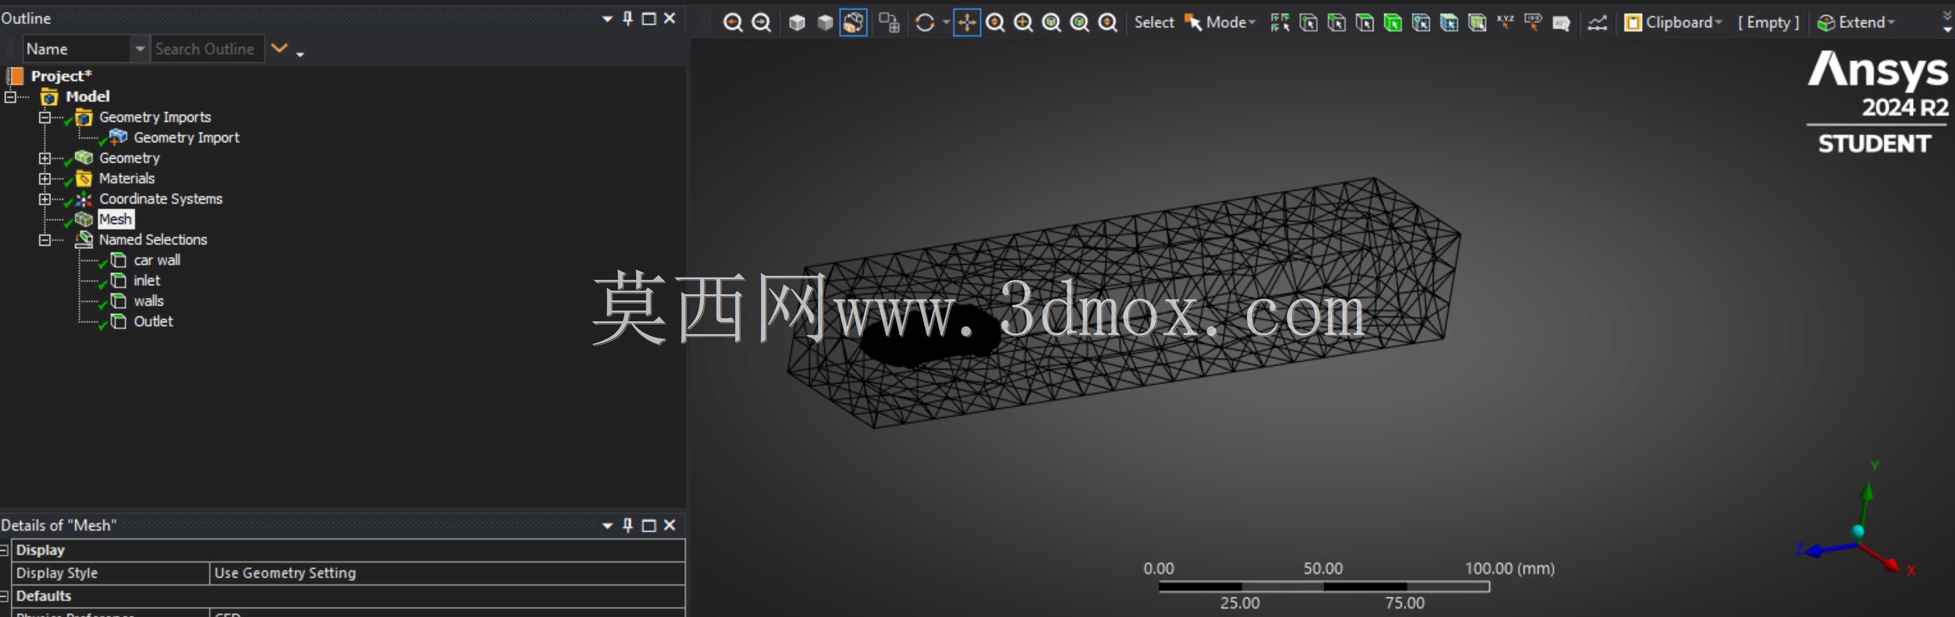Screen dimensions: 1955x617
Task: Collapse the Named Selections node
Action: [45, 240]
